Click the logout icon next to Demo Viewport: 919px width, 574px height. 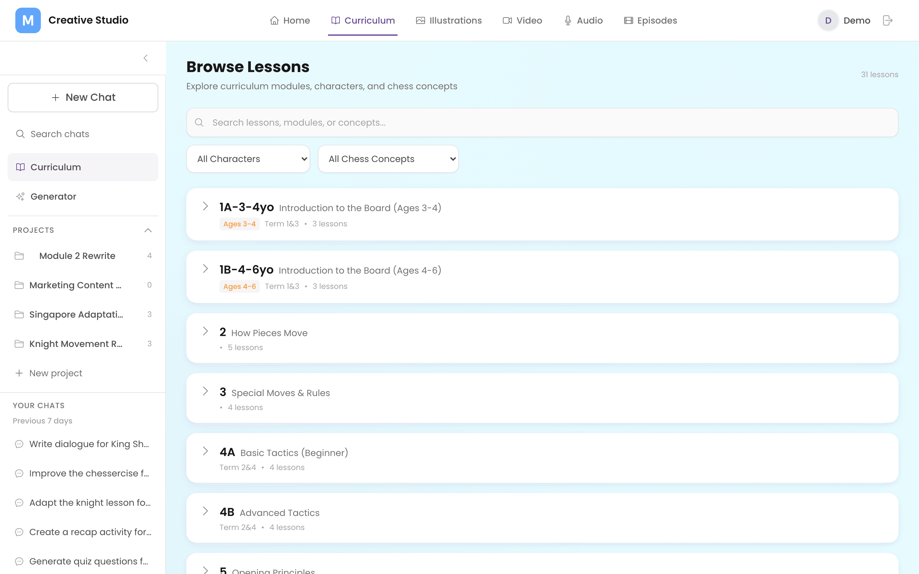[887, 20]
